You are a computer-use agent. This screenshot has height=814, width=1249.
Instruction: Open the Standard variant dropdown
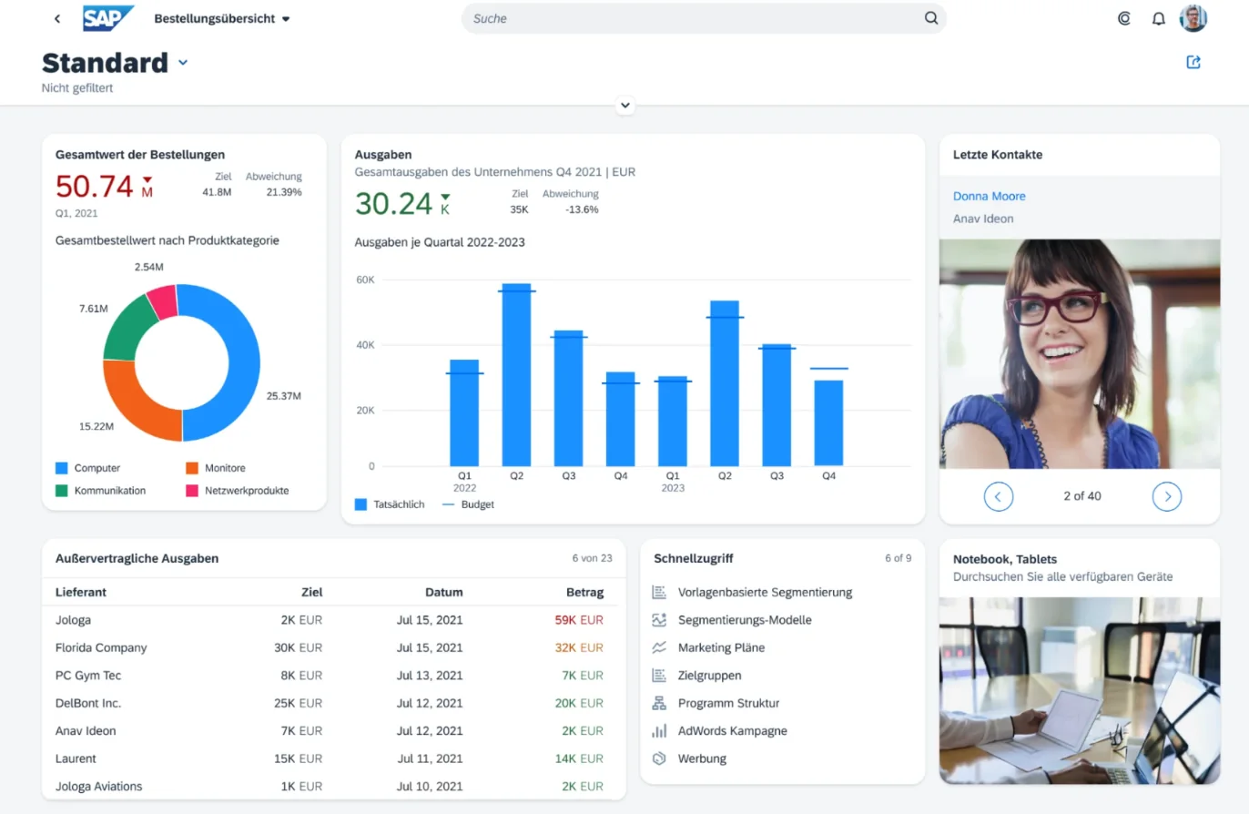183,63
